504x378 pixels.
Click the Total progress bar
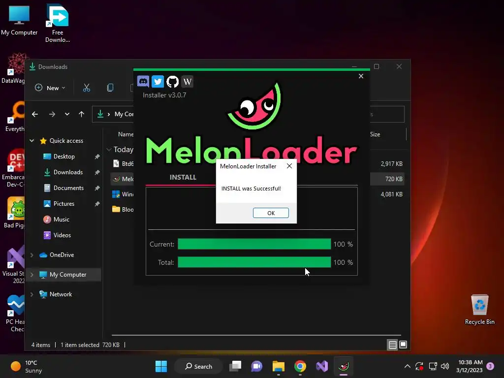point(254,262)
